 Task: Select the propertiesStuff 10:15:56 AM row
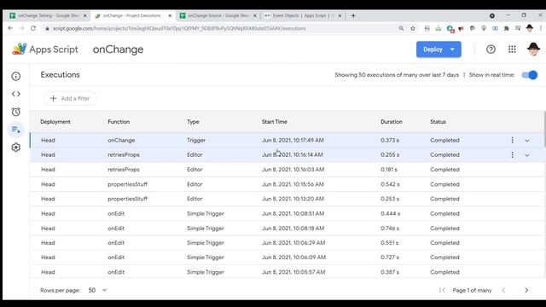287,184
